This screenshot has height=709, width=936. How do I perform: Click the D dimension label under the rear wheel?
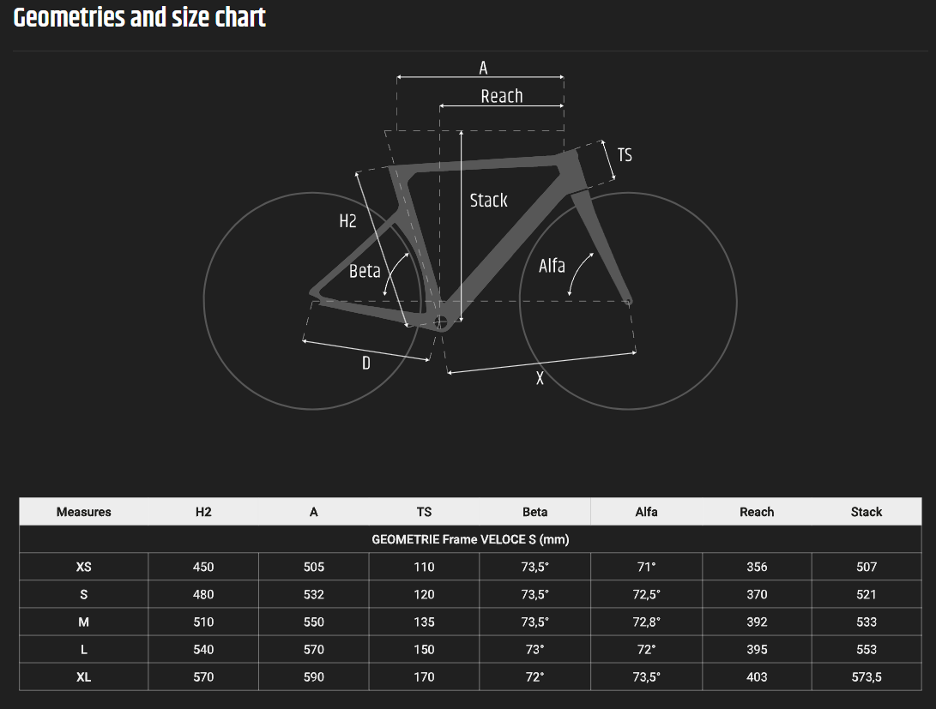[366, 363]
